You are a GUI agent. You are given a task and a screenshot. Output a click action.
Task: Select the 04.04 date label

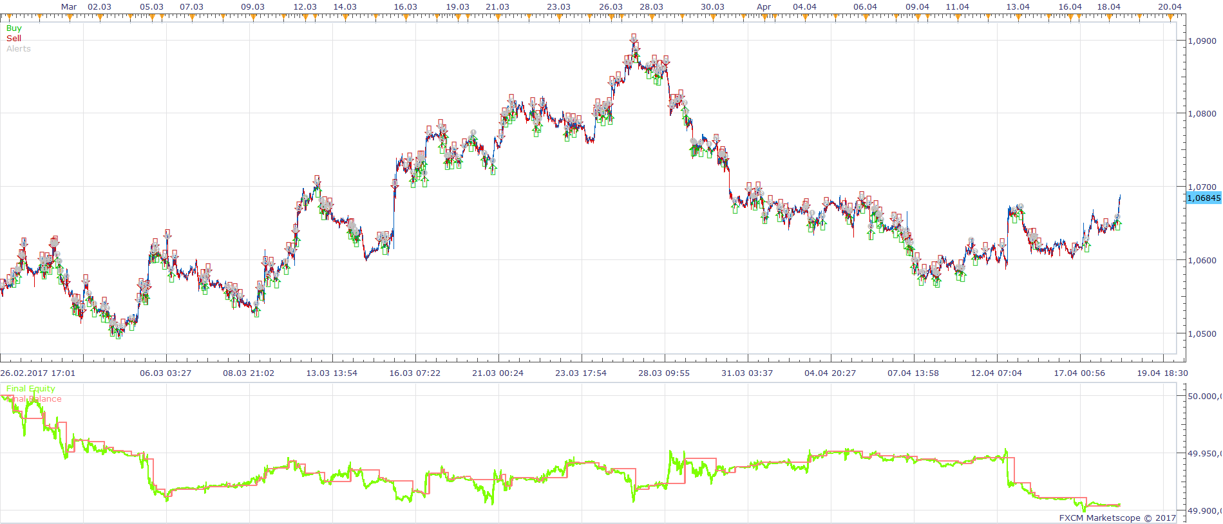804,7
